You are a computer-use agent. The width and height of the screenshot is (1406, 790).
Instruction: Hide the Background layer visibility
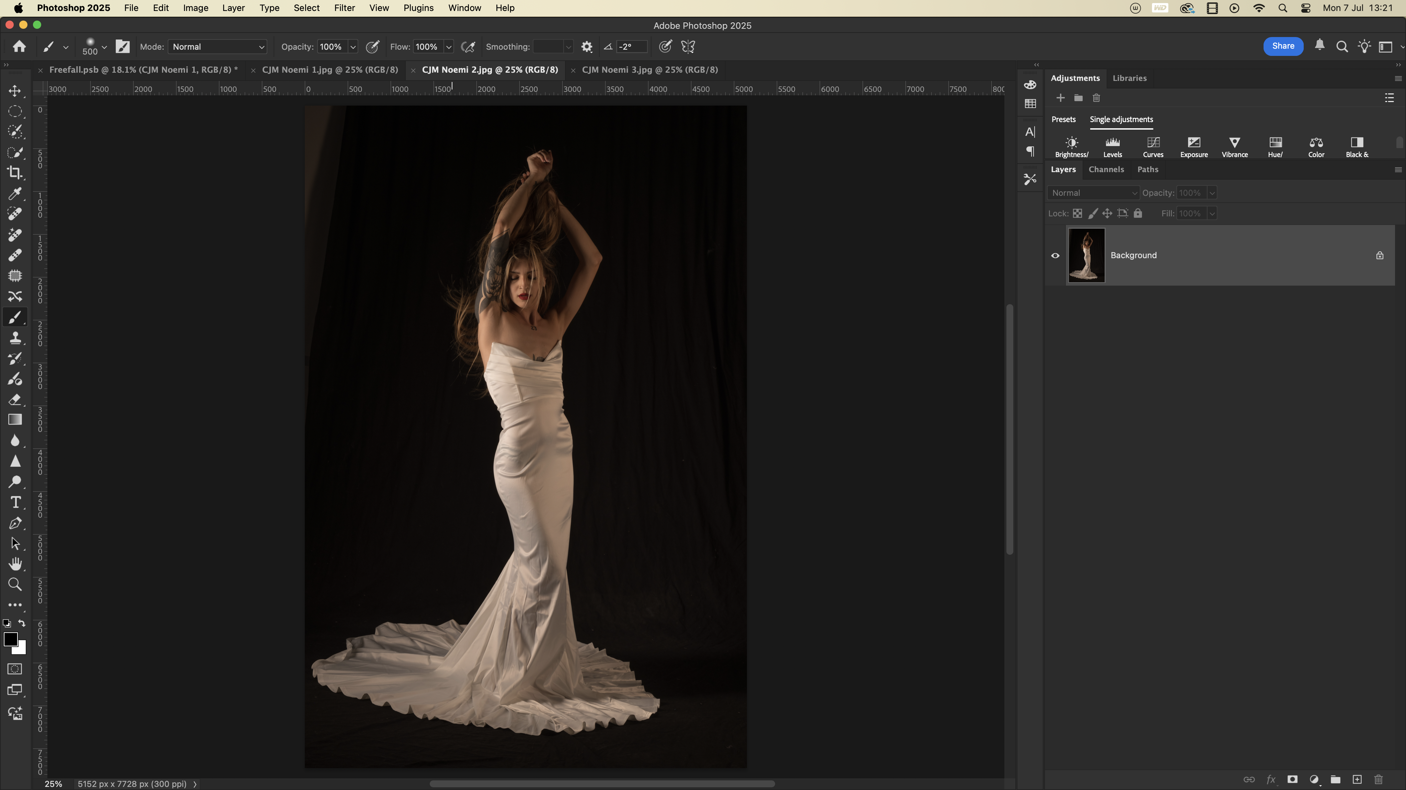click(x=1055, y=256)
